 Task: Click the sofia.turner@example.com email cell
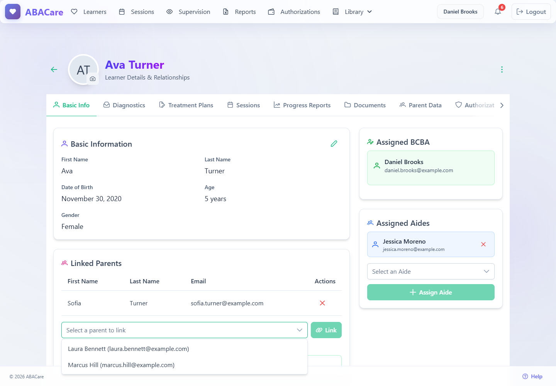pyautogui.click(x=227, y=303)
